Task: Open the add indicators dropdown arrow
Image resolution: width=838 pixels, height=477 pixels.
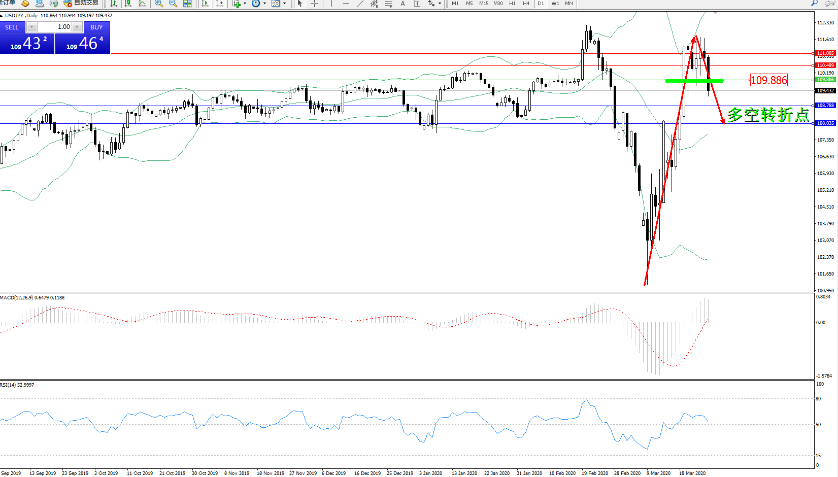Action: (245, 4)
